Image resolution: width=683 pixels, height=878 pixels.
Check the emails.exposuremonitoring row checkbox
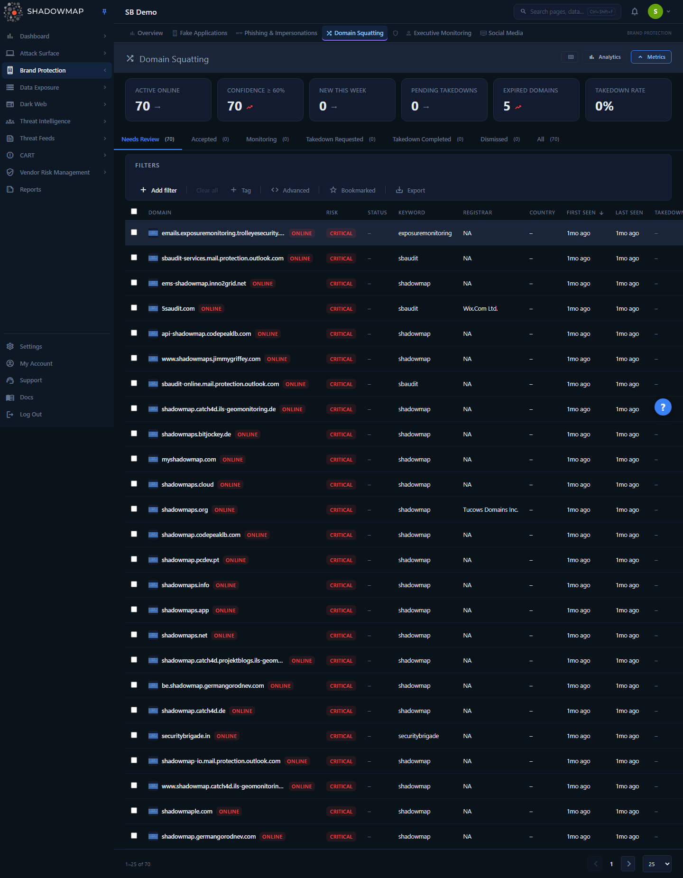[134, 232]
